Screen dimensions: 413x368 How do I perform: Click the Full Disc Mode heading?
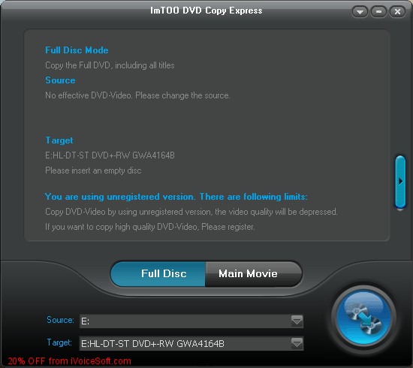tap(77, 50)
